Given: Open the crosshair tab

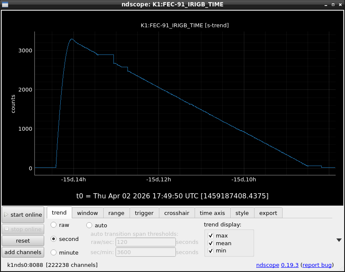Looking at the screenshot, I should pos(177,213).
